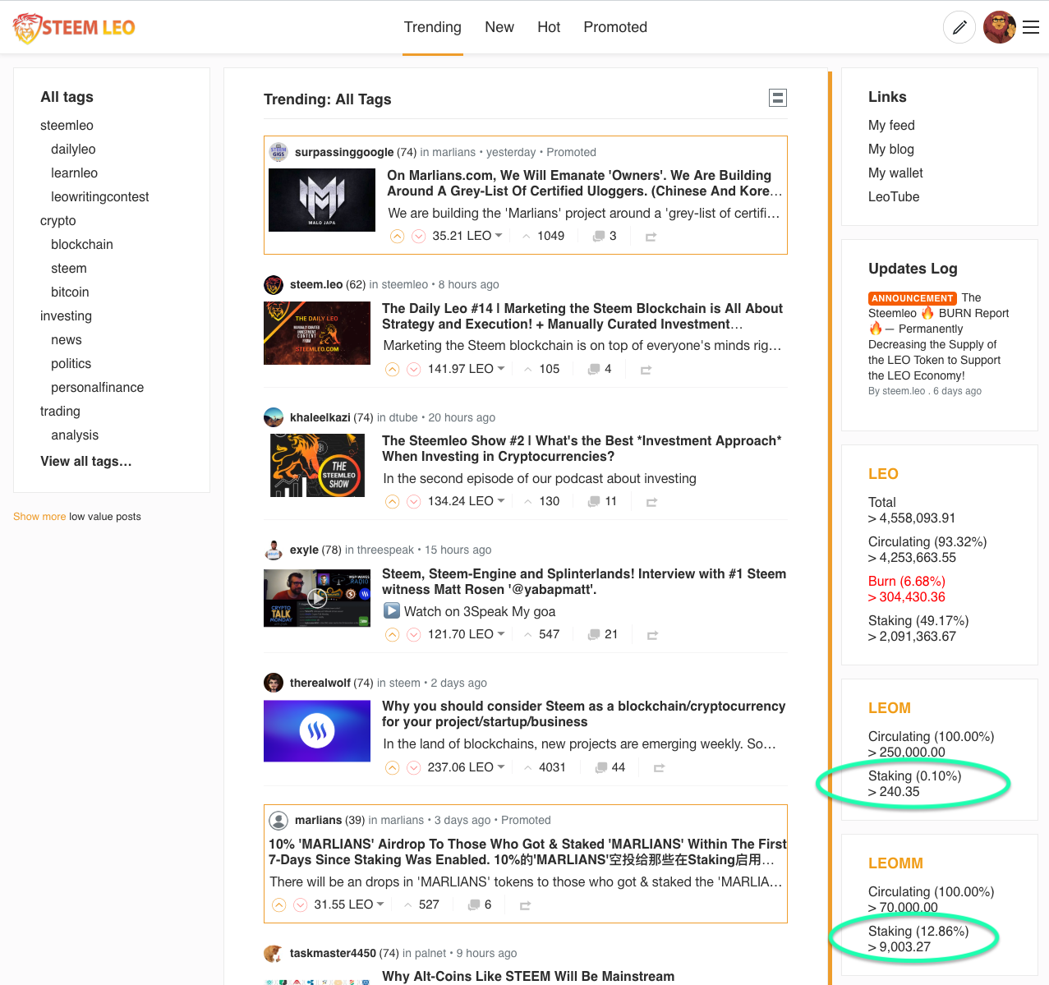Switch to the New tab
This screenshot has width=1049, height=985.
(499, 28)
